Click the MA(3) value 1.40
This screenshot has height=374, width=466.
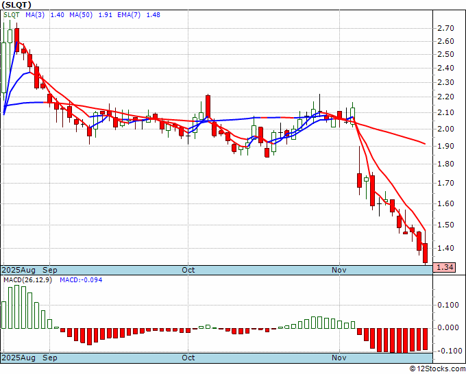tap(57, 15)
